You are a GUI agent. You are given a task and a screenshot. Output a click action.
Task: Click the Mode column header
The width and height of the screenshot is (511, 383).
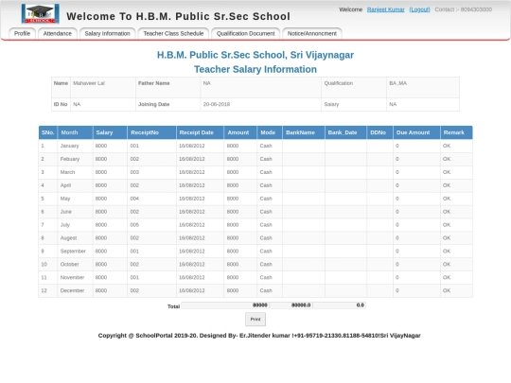(270, 132)
